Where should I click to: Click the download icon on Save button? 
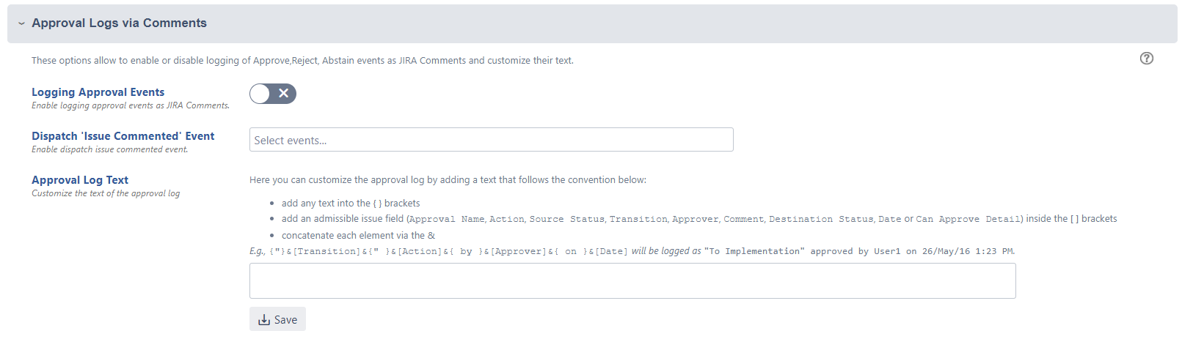tap(264, 320)
